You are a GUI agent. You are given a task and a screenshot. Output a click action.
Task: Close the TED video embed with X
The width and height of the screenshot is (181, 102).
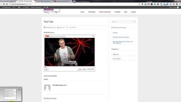(x=93, y=36)
